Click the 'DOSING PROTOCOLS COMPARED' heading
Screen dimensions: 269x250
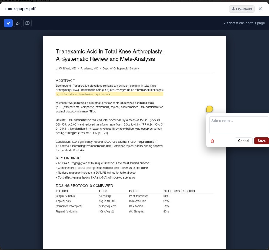[84, 186]
